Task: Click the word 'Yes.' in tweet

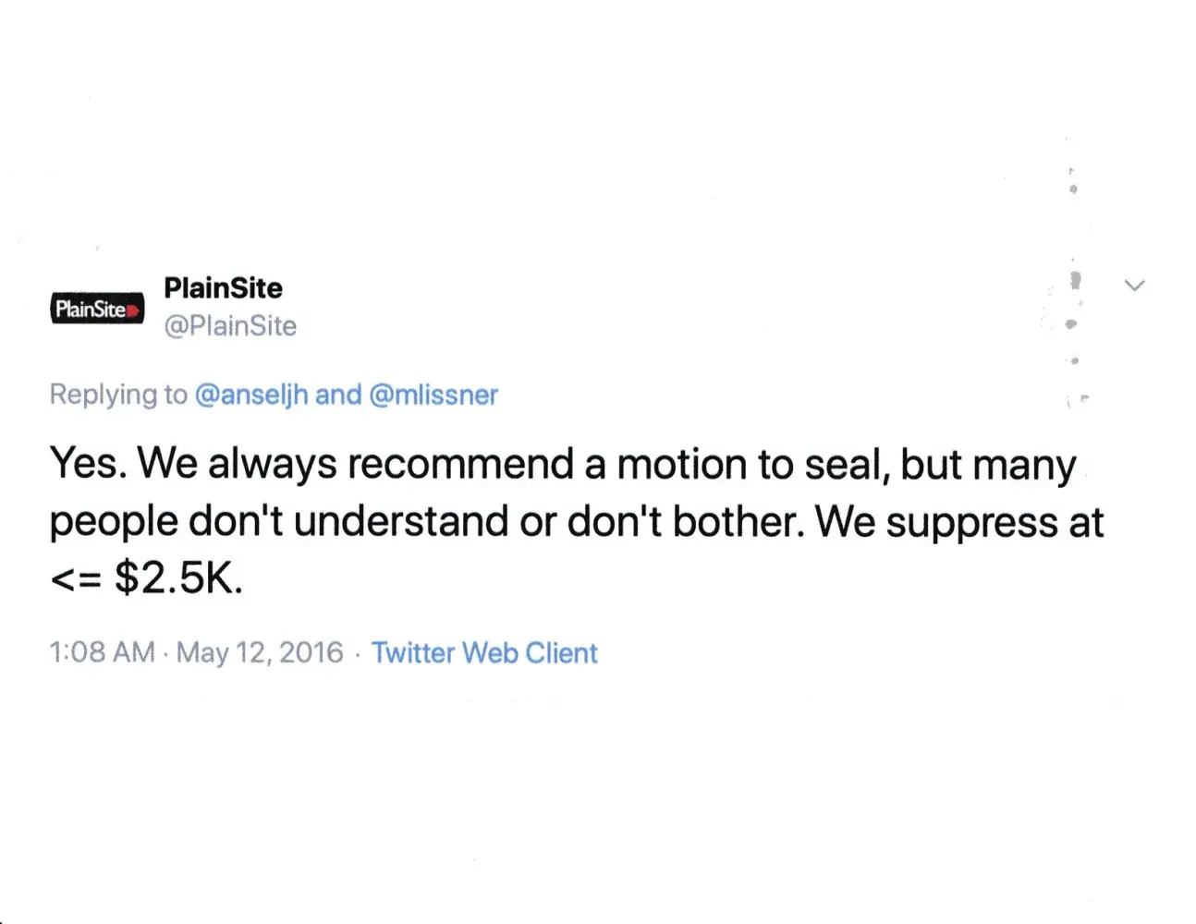Action: [x=88, y=463]
